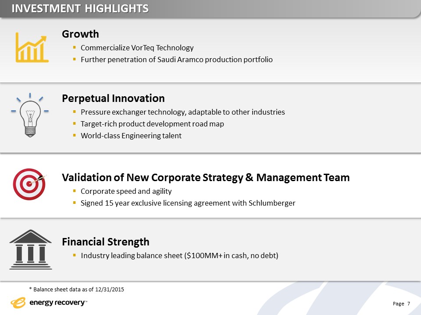Click the Schlumberger licensing agreement bullet
The height and width of the screenshot is (315, 421).
[188, 203]
